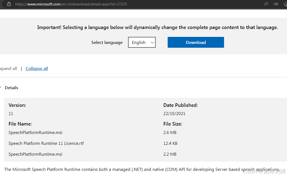Click the Date Published: heading
287x176 pixels.
coord(181,105)
